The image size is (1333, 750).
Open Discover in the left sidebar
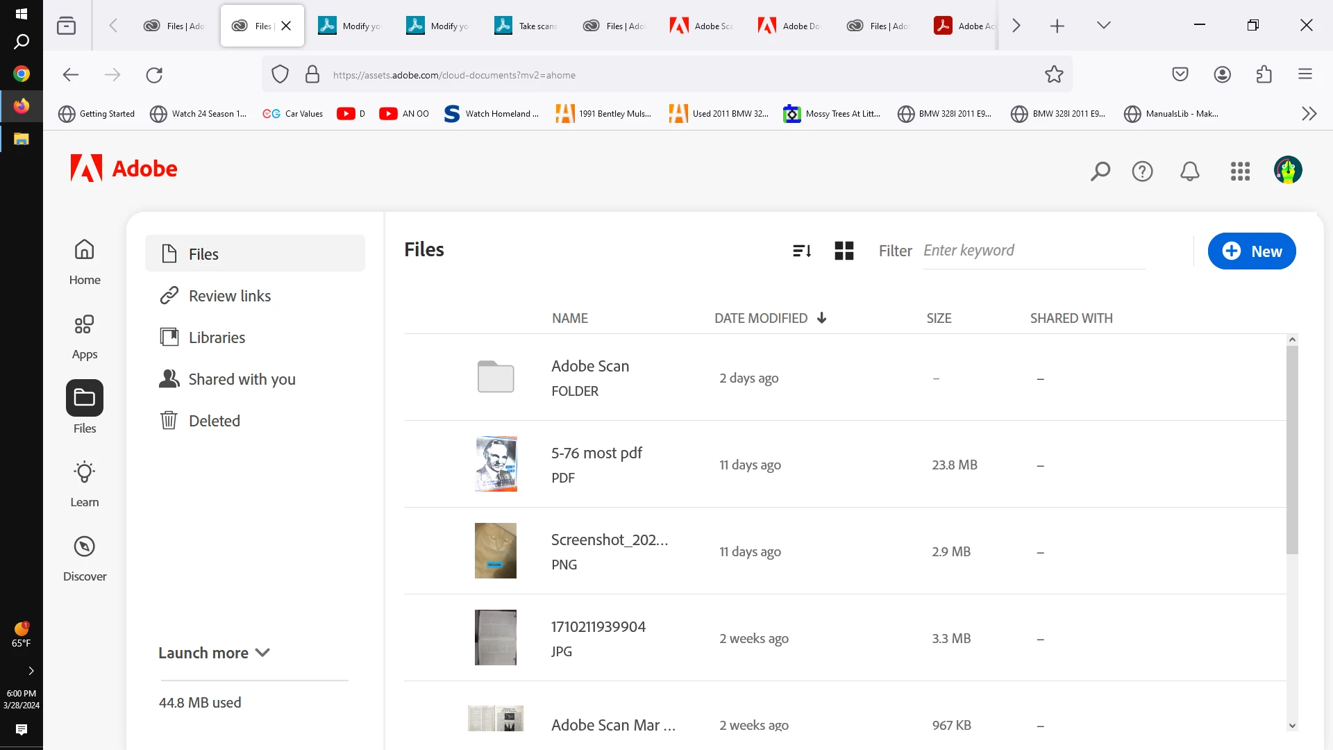click(x=85, y=558)
